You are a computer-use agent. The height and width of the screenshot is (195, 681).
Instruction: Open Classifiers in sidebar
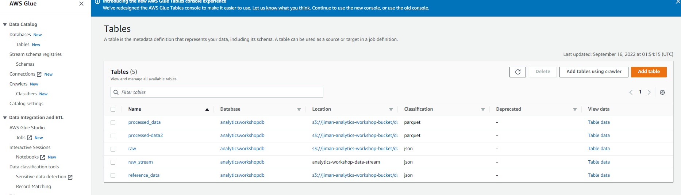click(x=26, y=94)
